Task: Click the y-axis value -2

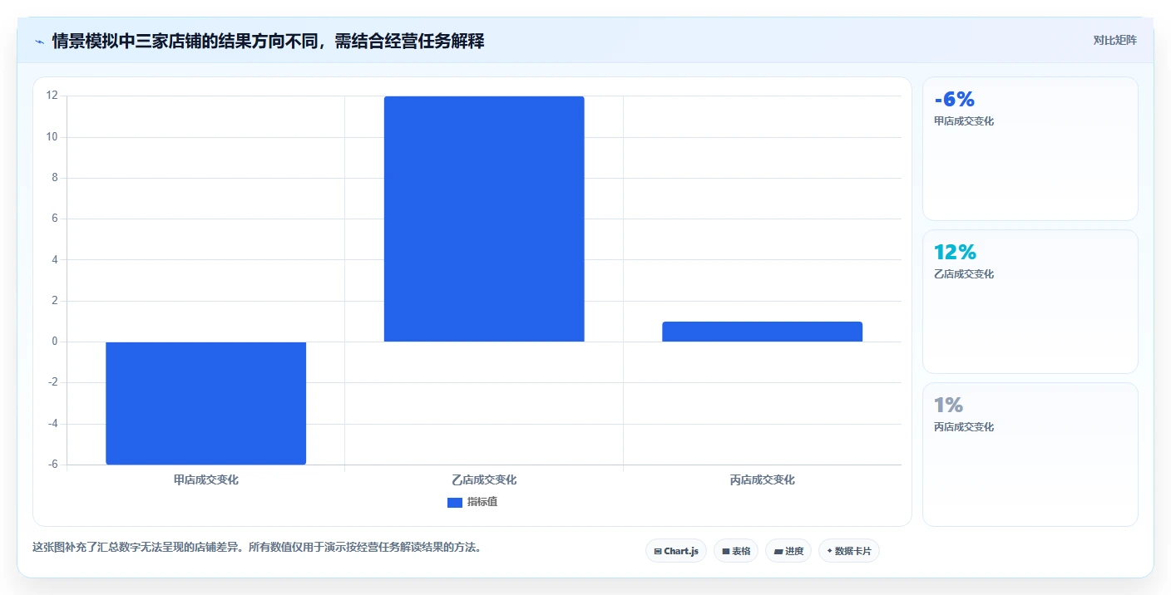Action: click(53, 382)
